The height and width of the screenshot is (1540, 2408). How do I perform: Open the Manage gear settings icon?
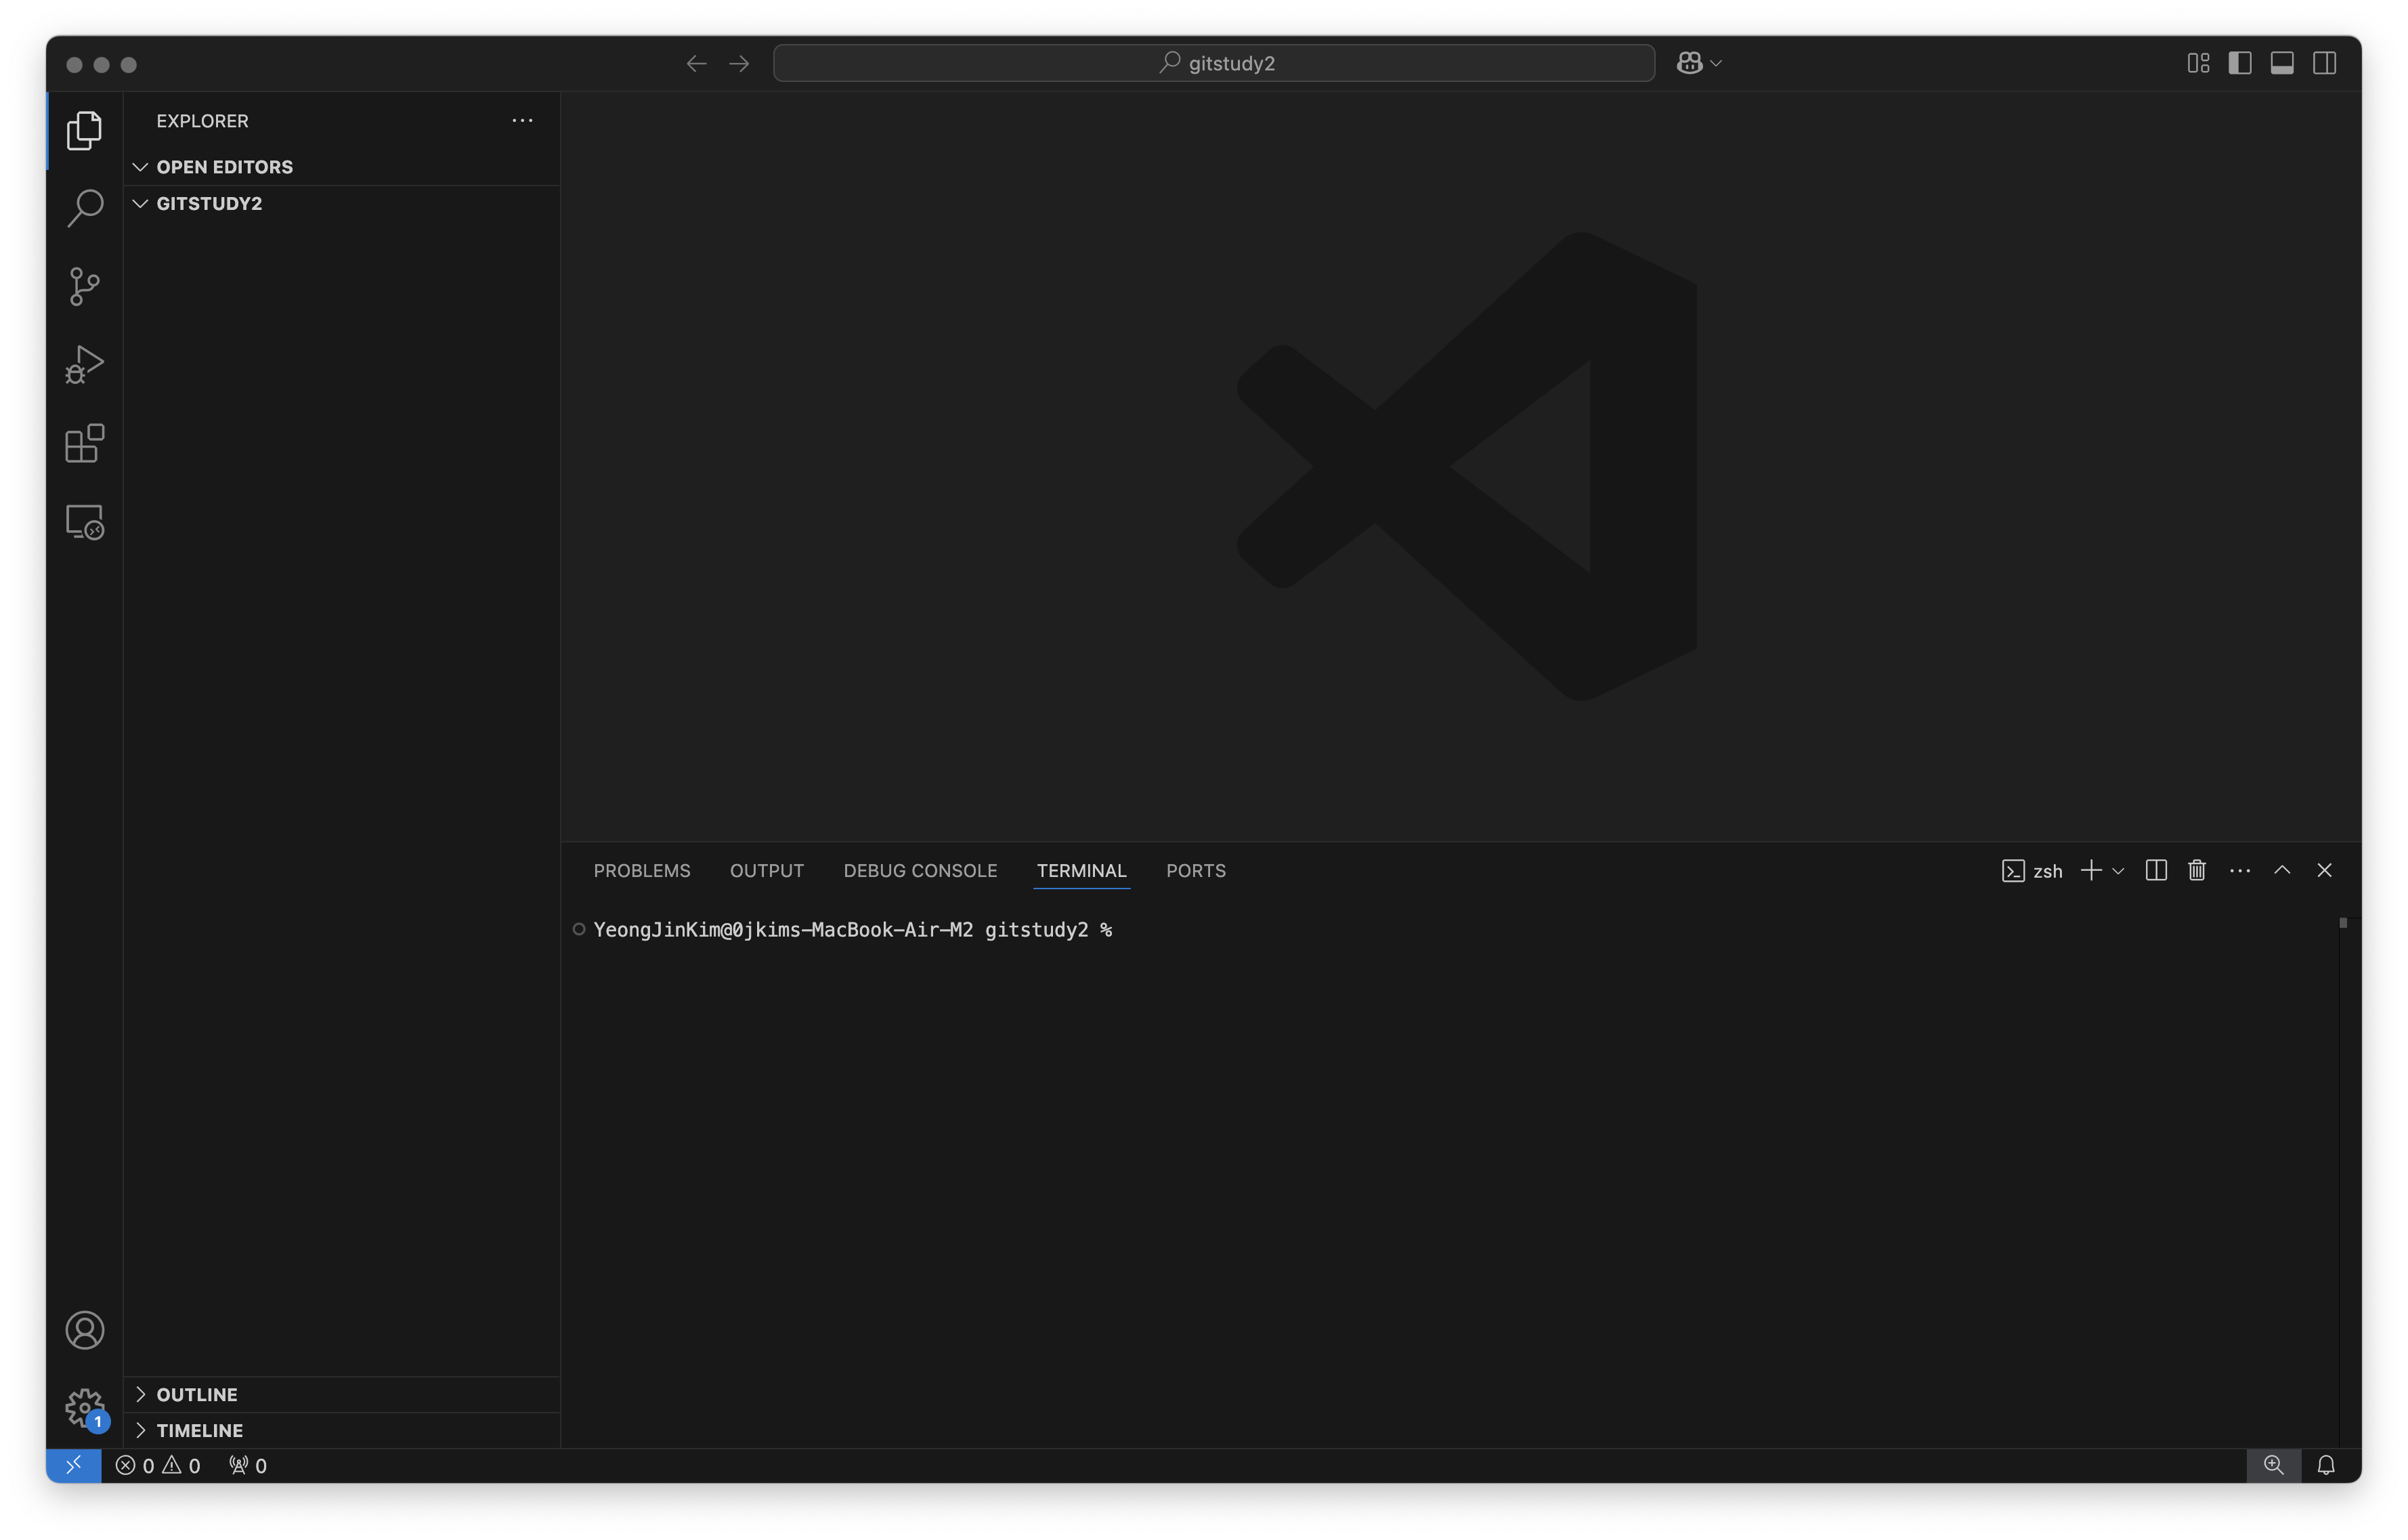tap(85, 1408)
